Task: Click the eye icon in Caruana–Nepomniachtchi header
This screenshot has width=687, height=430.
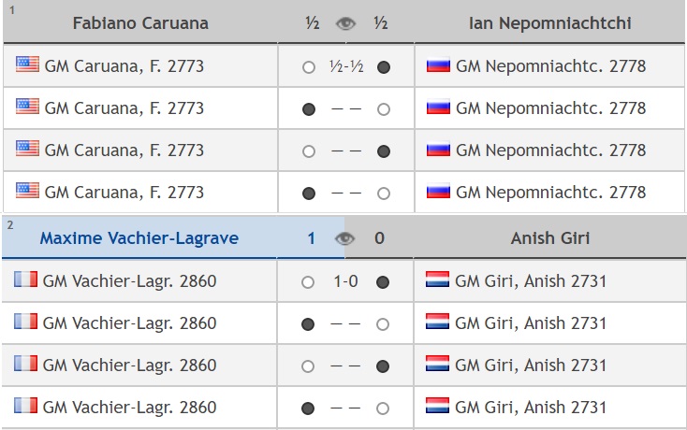Action: (345, 23)
